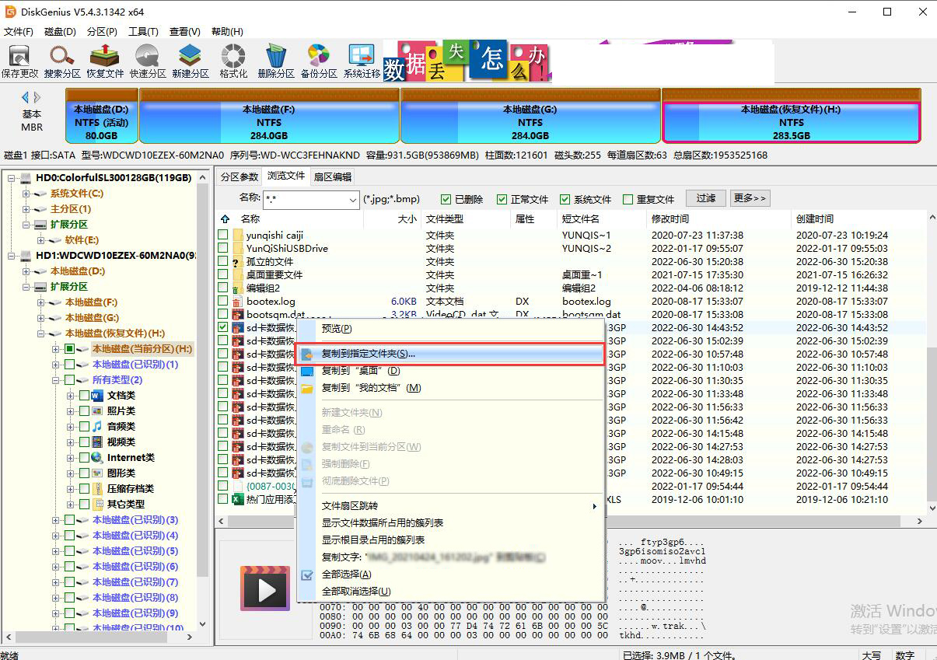
Task: Switch to the 分区参数 tab
Action: tap(239, 176)
